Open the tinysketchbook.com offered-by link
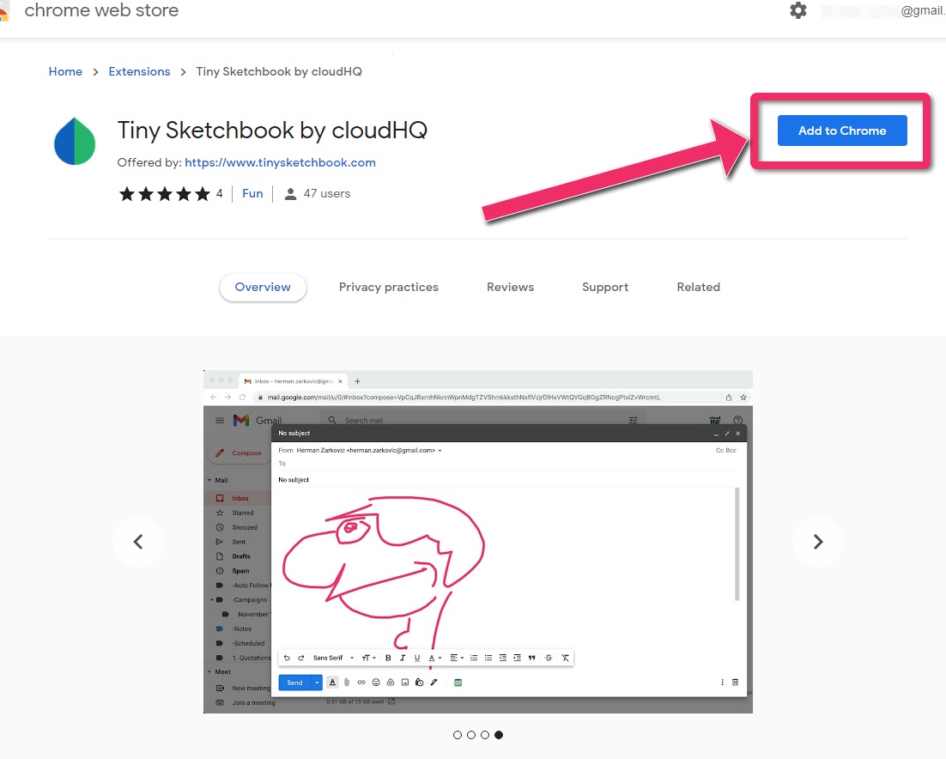Screen dimensions: 946x759 point(280,162)
